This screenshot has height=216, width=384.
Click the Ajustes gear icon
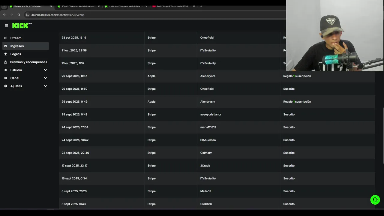point(5,86)
